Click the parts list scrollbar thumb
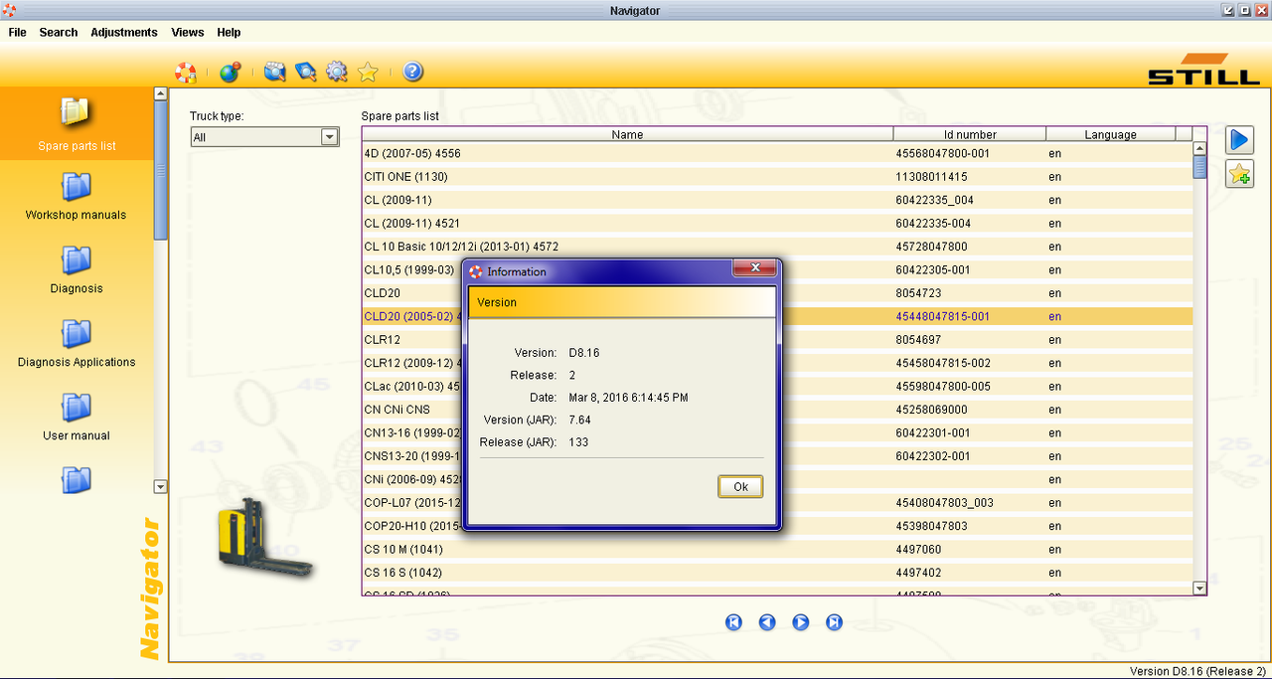1272x679 pixels. [1199, 167]
